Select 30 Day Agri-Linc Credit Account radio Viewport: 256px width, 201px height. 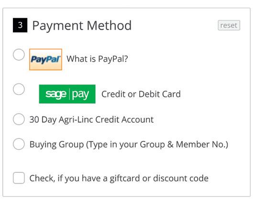pyautogui.click(x=19, y=119)
